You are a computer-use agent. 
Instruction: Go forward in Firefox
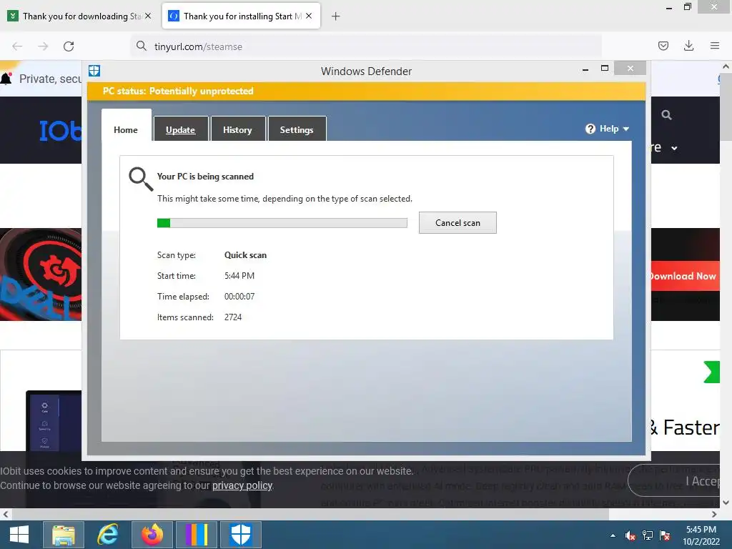pos(43,46)
